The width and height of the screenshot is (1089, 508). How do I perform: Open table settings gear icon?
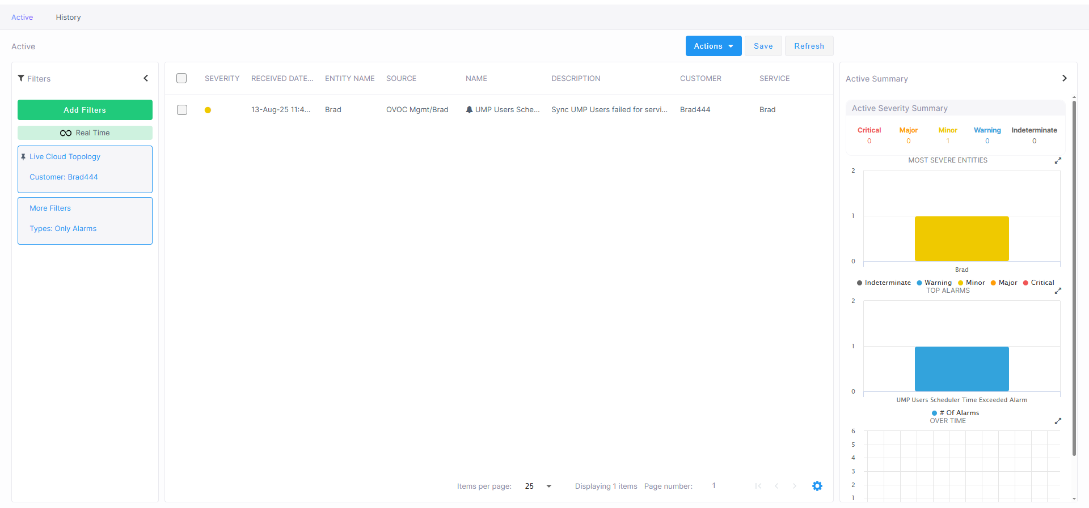(x=817, y=486)
